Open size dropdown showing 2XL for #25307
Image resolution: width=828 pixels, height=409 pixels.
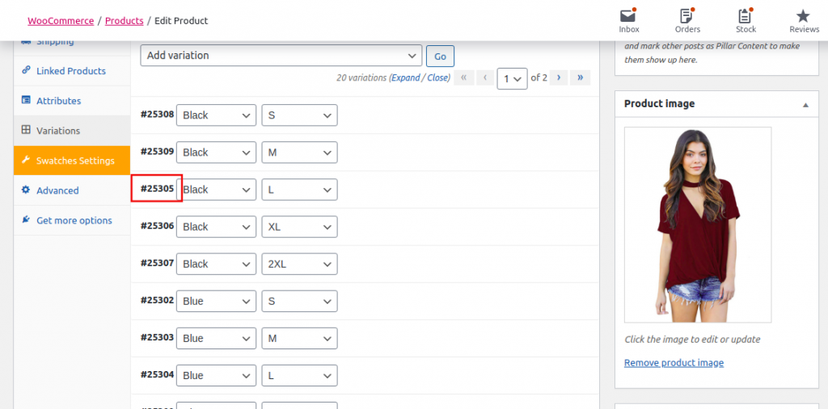pos(299,264)
